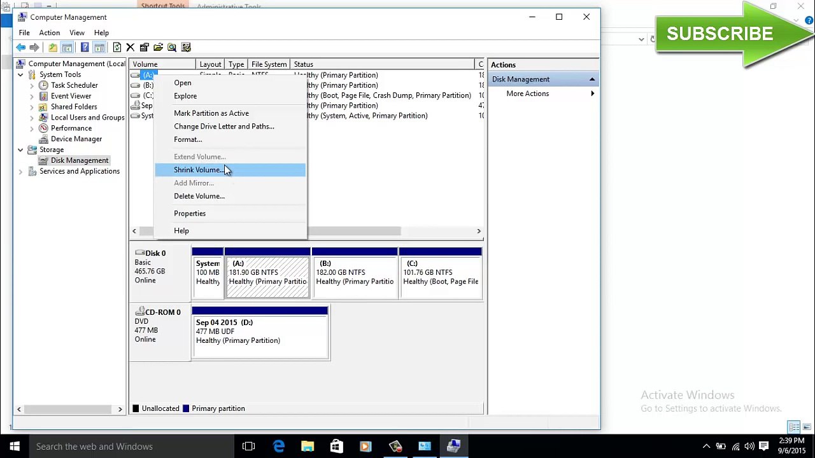815x458 pixels.
Task: Expand the Local Users and Groups node
Action: coord(32,118)
